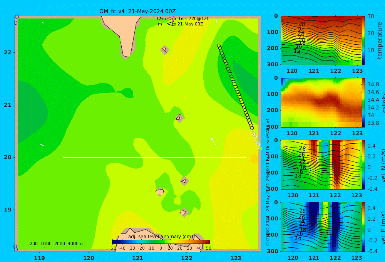This screenshot has width=385, height=262.
Task: Click the eastern endpoint of the white transect line
Action: 246,157
